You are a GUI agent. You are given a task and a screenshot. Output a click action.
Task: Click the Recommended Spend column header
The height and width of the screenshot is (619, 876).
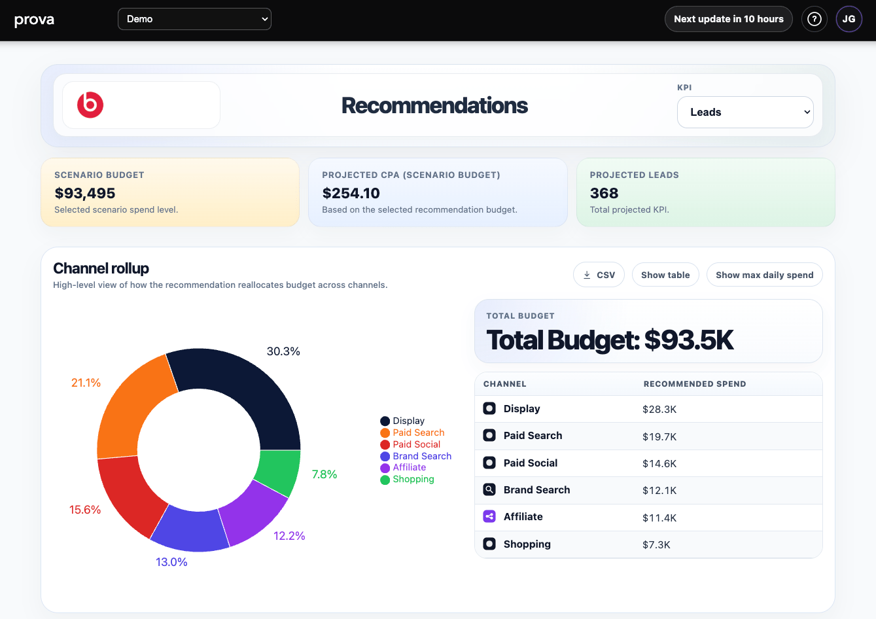click(x=695, y=384)
